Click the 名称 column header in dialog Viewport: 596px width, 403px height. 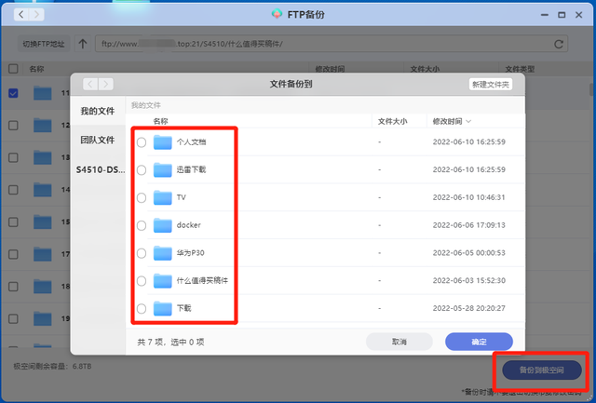click(x=160, y=122)
